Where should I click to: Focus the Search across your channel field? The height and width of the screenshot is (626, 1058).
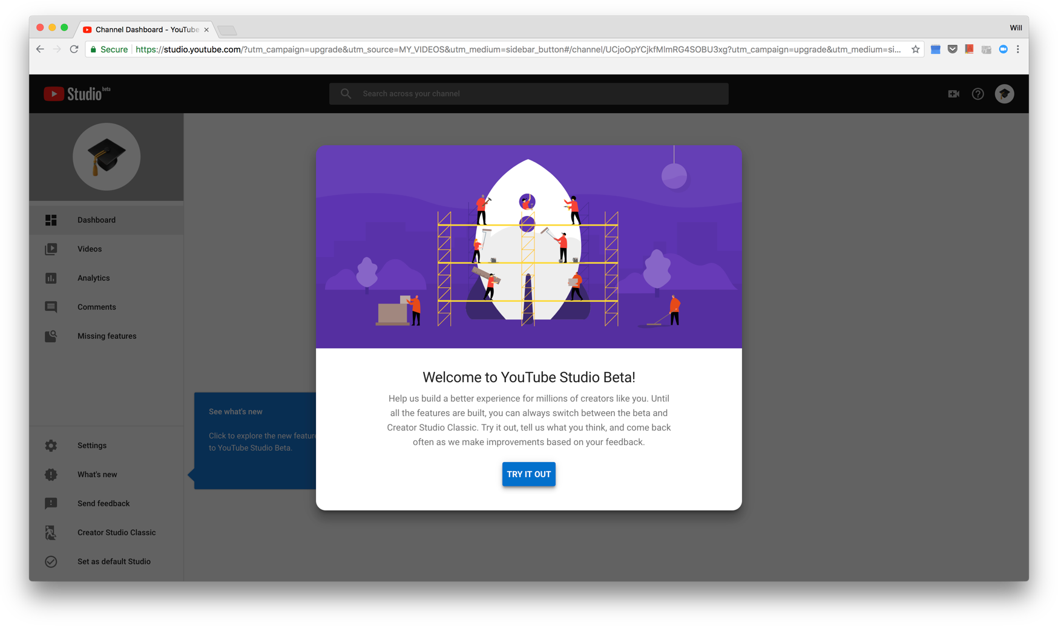point(528,94)
